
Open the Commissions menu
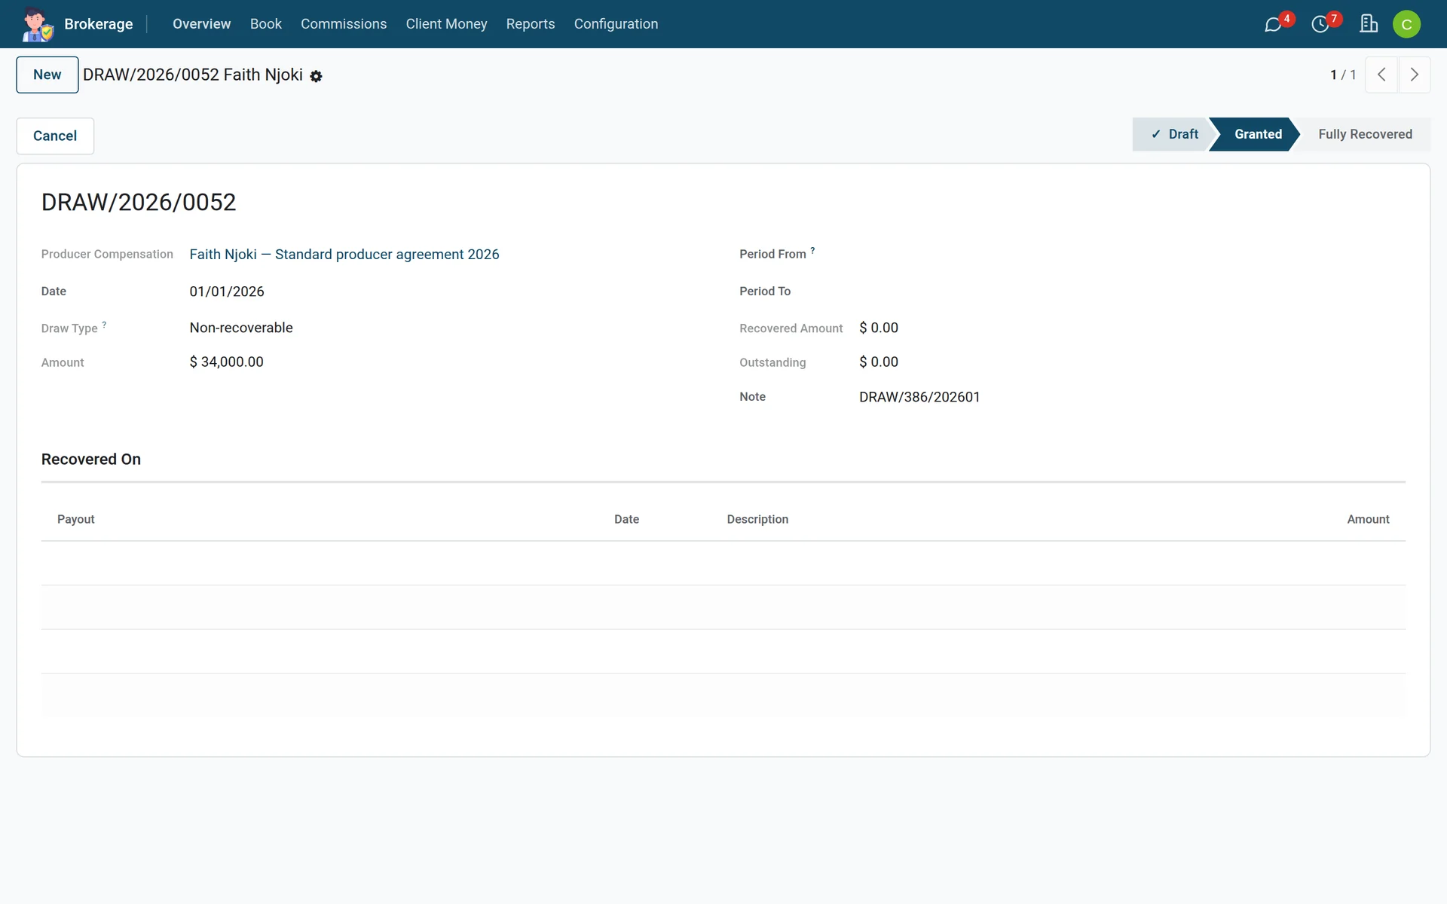pyautogui.click(x=344, y=24)
